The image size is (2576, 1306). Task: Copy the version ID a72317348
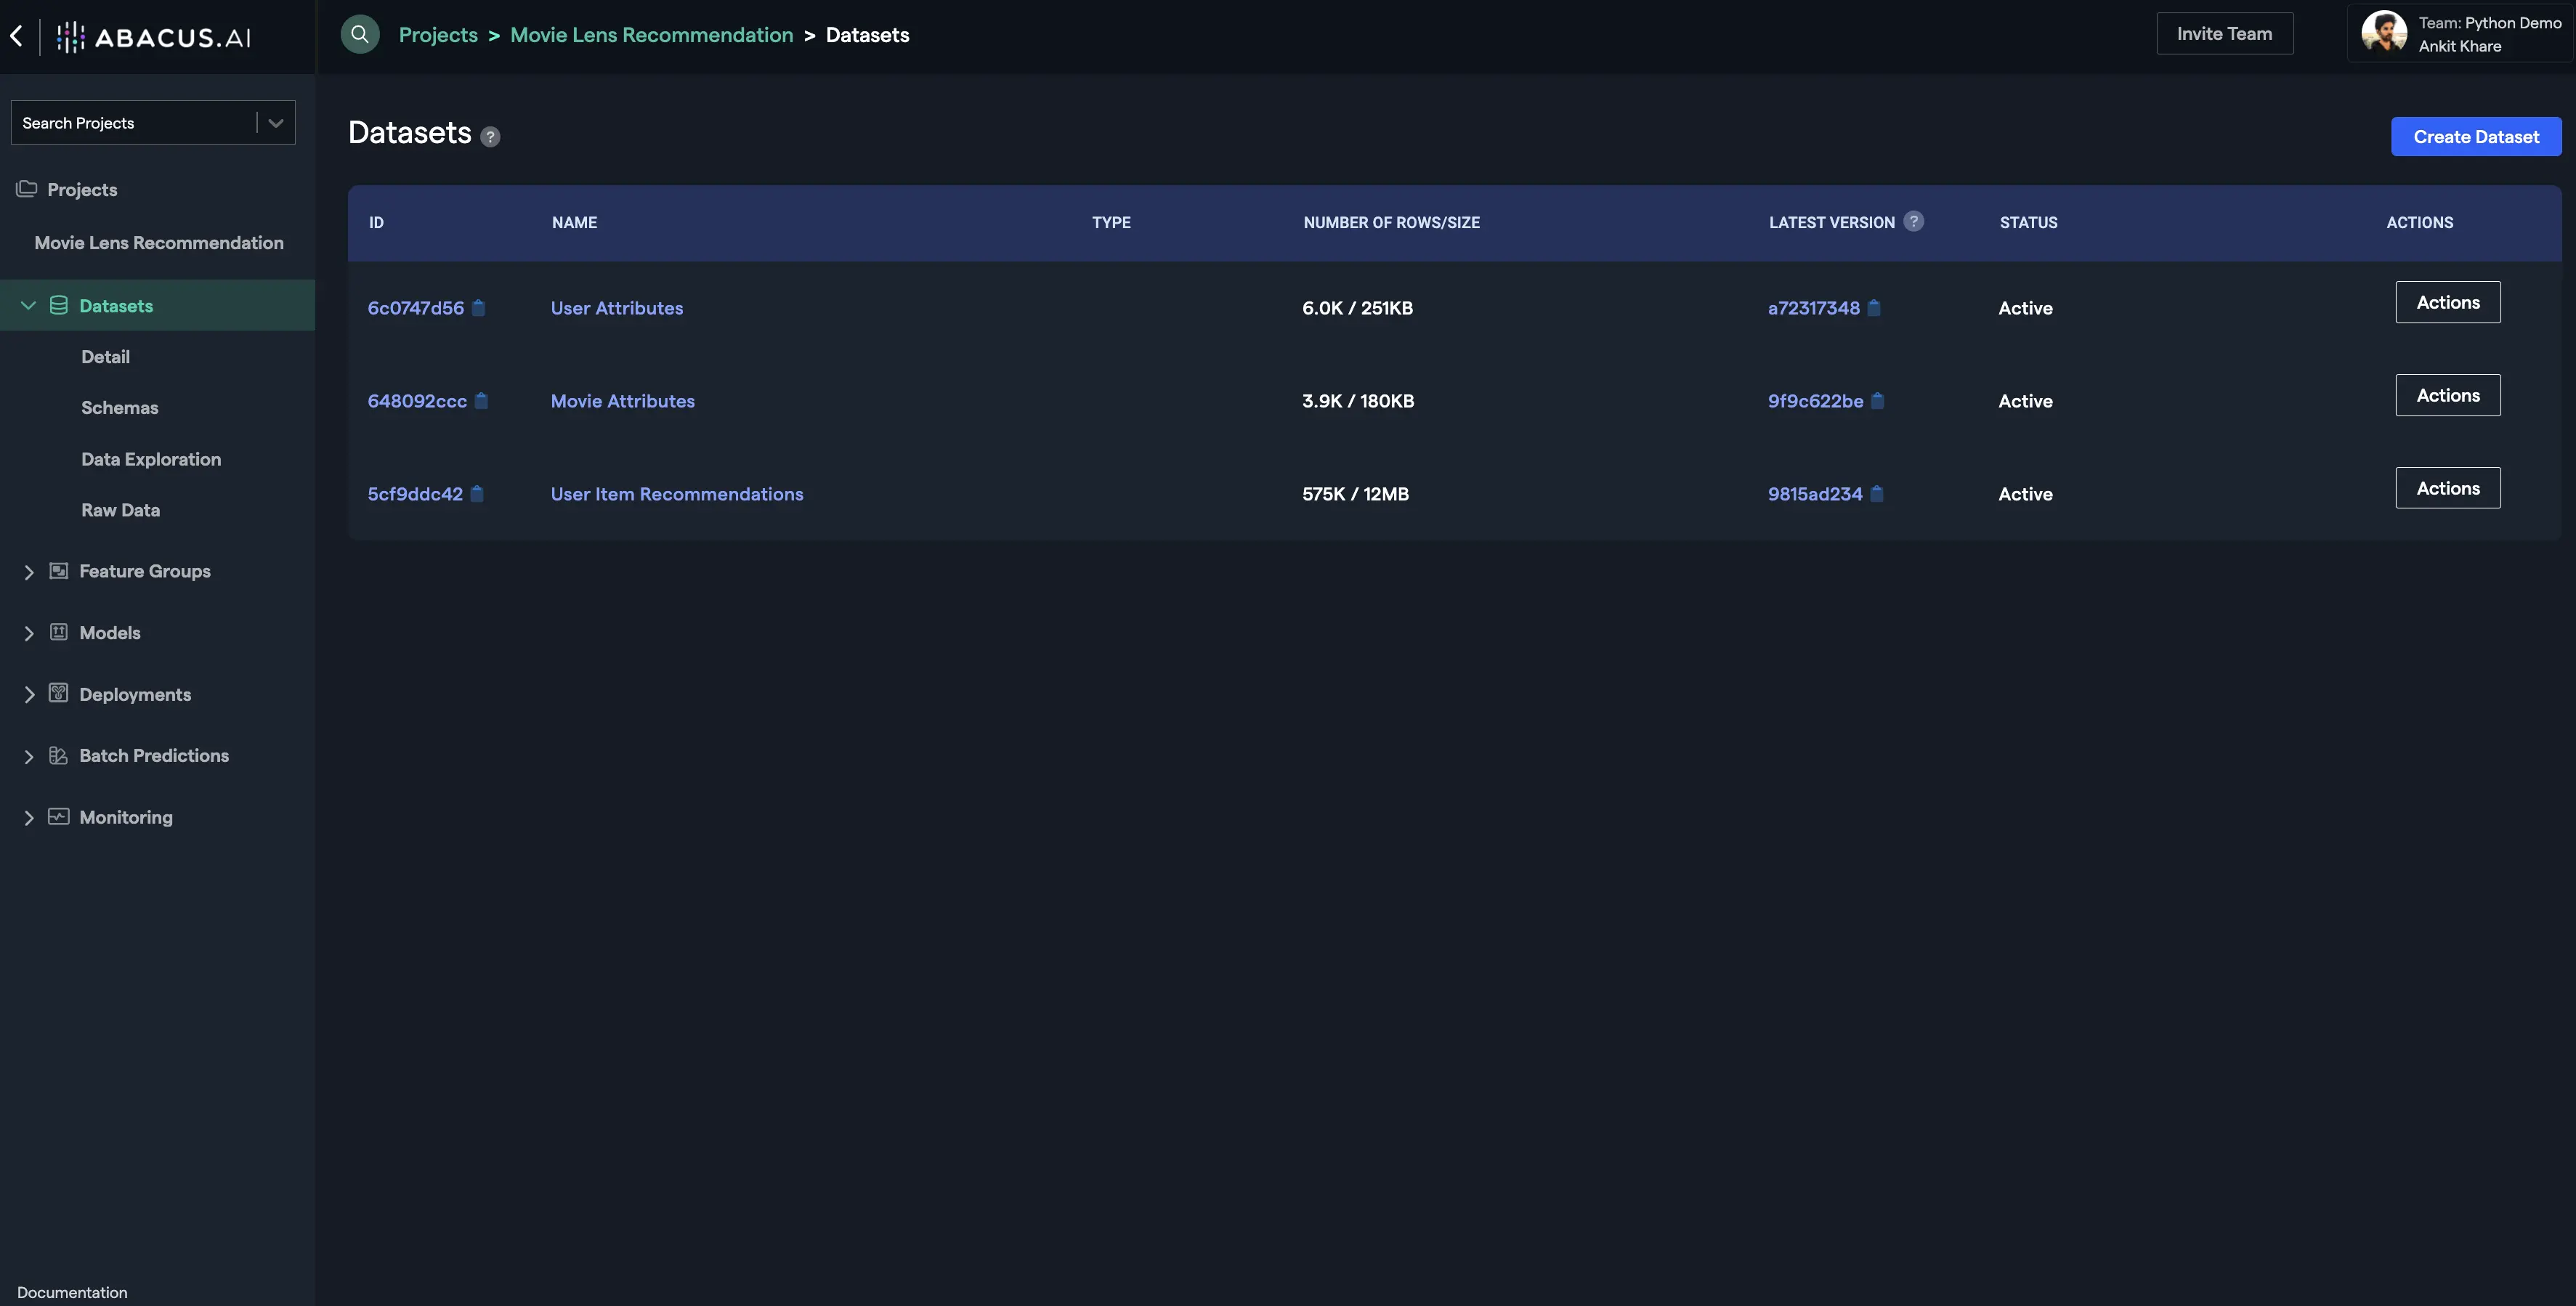(x=1874, y=308)
